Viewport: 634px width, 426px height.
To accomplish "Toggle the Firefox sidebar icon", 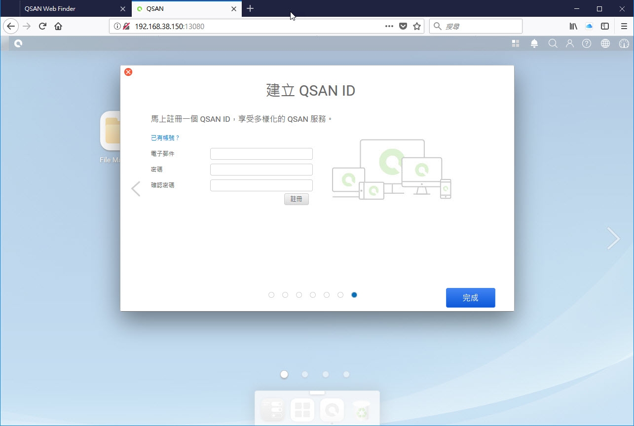I will [605, 27].
